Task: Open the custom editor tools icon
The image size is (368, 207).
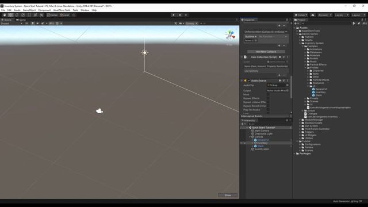Action: pyautogui.click(x=41, y=15)
